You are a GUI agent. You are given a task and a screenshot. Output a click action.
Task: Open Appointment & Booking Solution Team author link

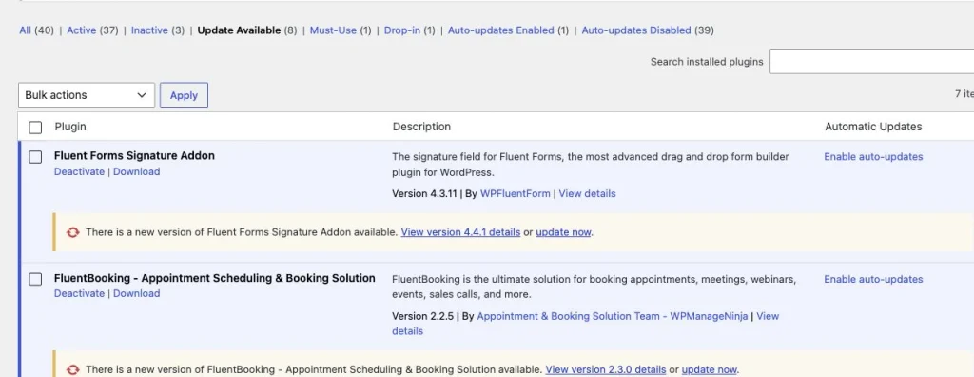pos(614,316)
